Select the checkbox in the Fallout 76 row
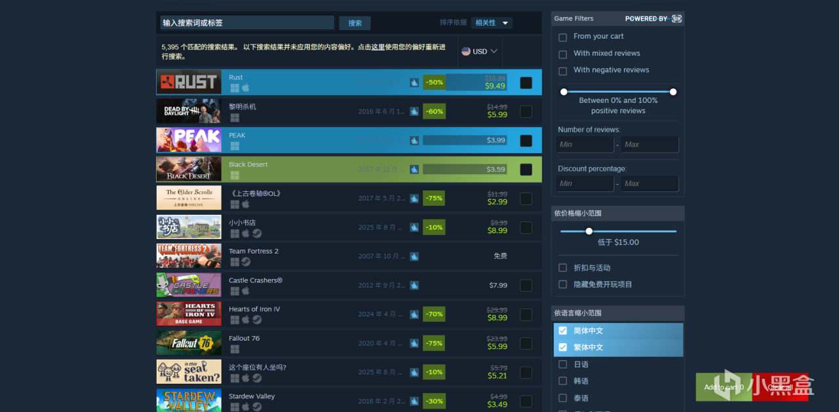Image resolution: width=839 pixels, height=412 pixels. tap(526, 343)
